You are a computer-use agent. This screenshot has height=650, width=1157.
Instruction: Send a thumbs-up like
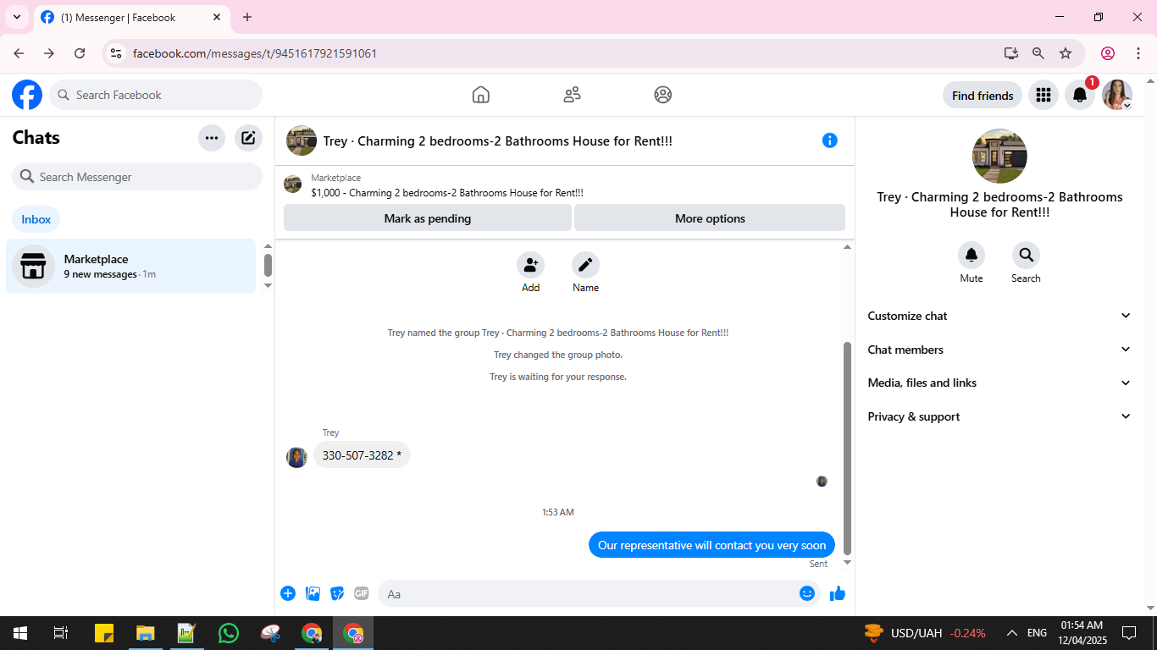pos(838,593)
